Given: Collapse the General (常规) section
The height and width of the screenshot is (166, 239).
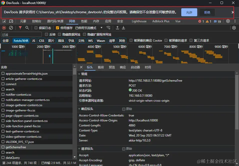Looking at the screenshot, I should 79,74.
